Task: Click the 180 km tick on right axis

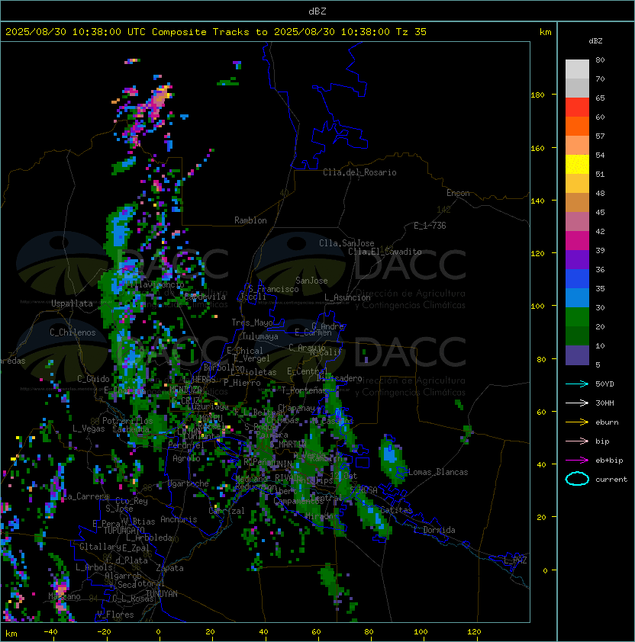Action: pyautogui.click(x=537, y=95)
